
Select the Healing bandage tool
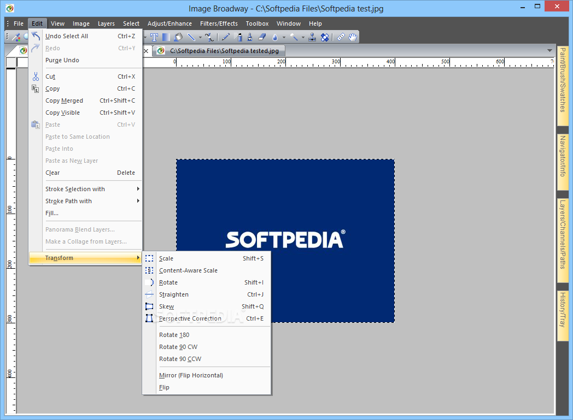(325, 37)
